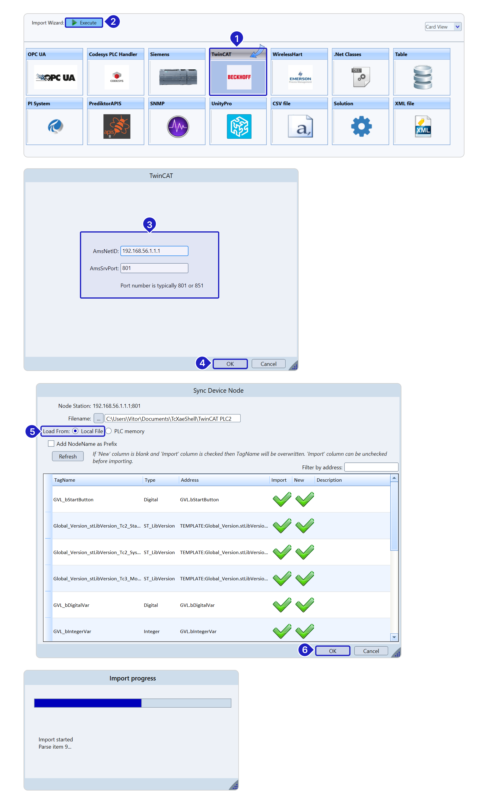The width and height of the screenshot is (488, 802).
Task: Sort by TagName column header
Action: point(98,480)
